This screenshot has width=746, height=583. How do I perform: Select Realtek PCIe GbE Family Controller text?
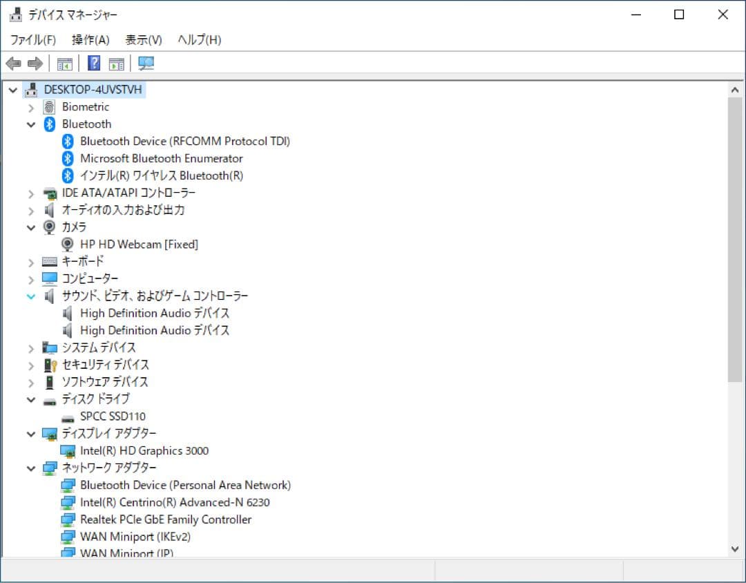click(166, 519)
